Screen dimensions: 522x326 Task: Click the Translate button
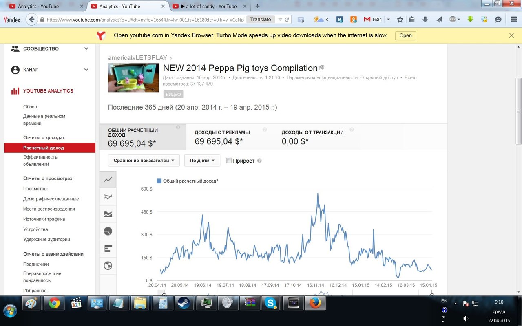click(261, 20)
